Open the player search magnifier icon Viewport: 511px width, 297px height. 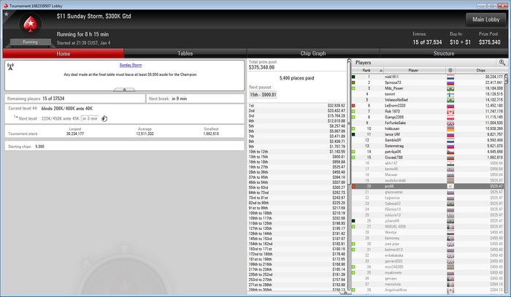502,63
